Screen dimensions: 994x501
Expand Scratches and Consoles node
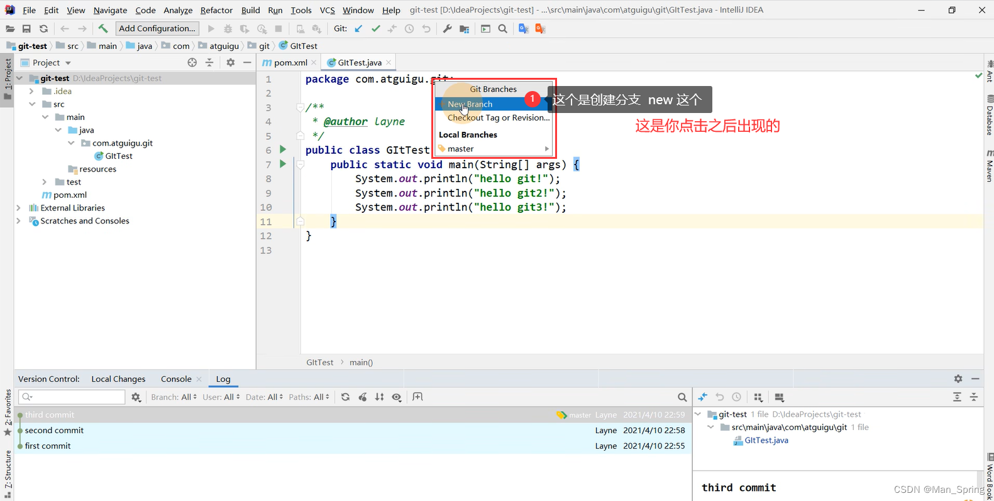point(18,221)
